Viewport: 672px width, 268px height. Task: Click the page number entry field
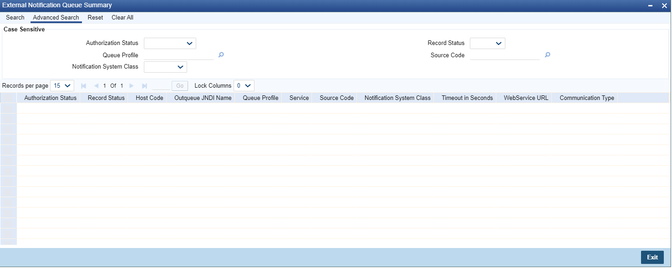coord(161,85)
